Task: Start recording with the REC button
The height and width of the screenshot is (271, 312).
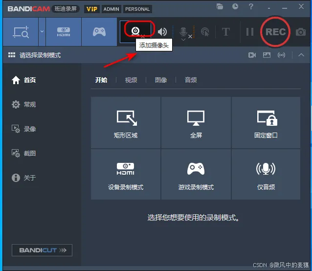Action: (275, 32)
